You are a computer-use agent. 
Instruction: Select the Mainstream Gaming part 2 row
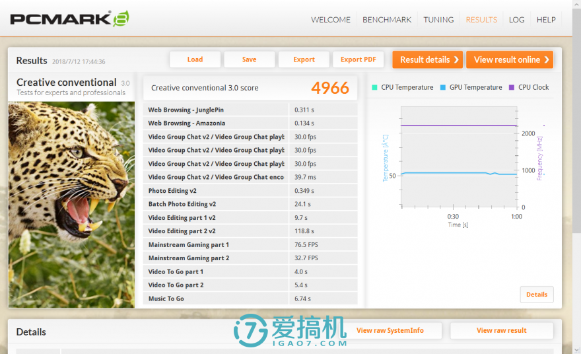click(x=250, y=258)
